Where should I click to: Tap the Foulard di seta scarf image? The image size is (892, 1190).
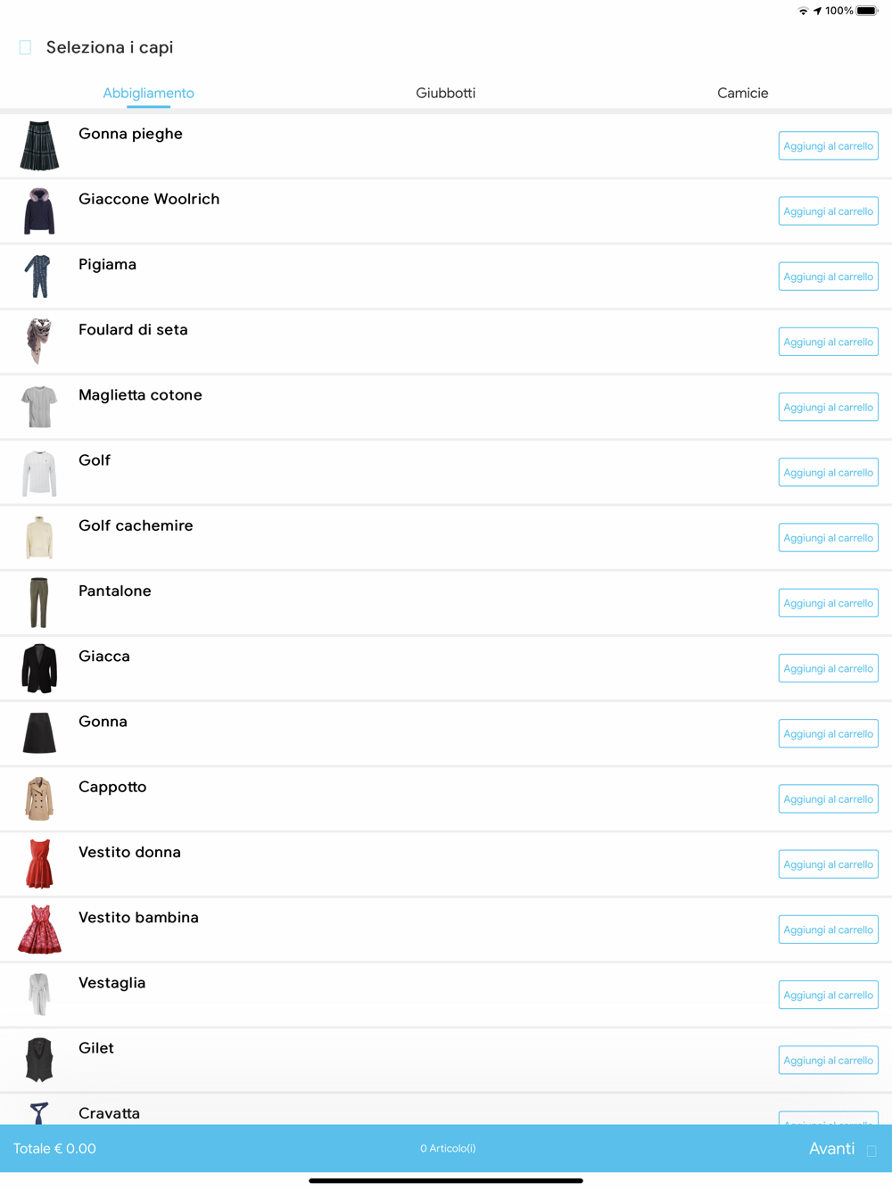pyautogui.click(x=39, y=342)
